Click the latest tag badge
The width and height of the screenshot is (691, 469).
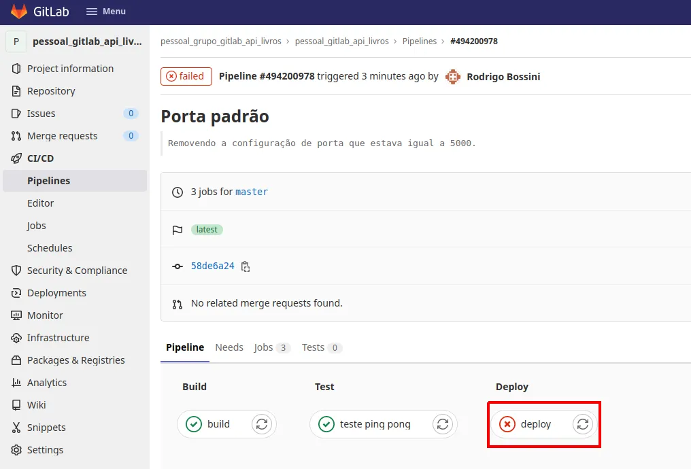coord(207,230)
